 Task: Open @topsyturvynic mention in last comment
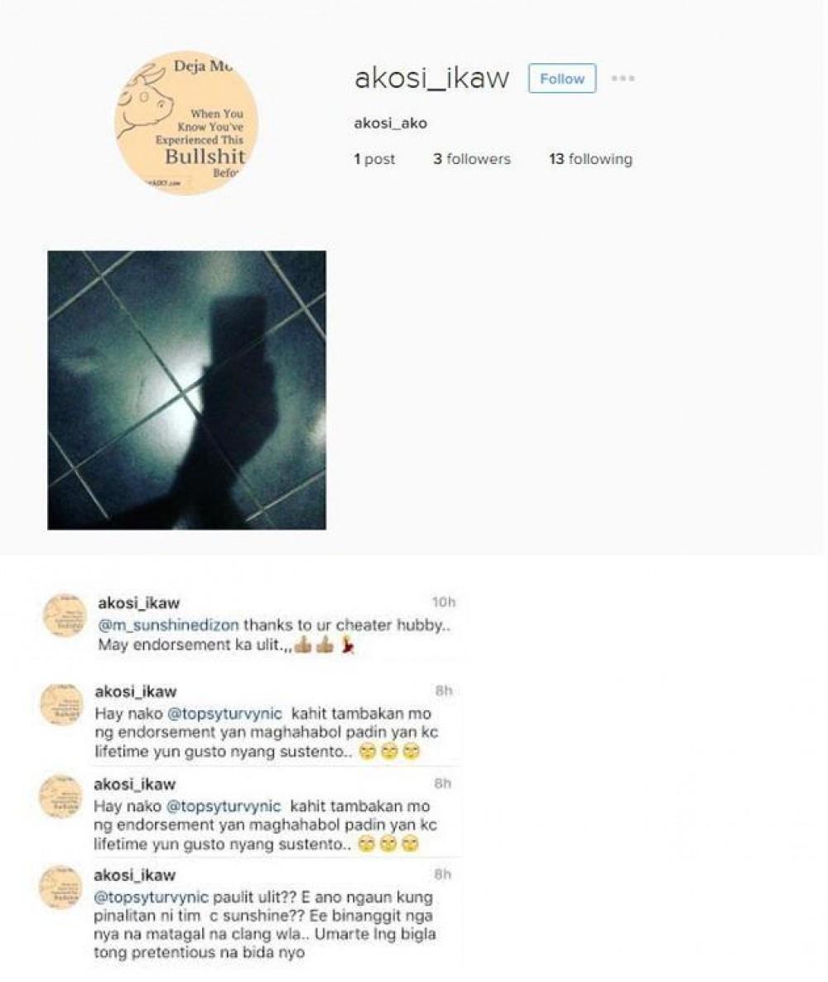tap(151, 897)
